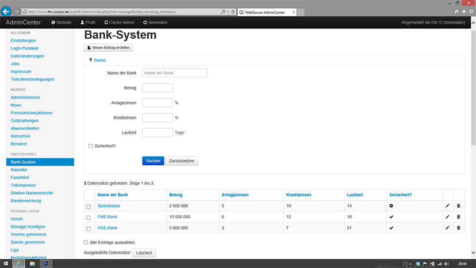Enable the Sicherheit? checkbox in search form

[x=91, y=146]
